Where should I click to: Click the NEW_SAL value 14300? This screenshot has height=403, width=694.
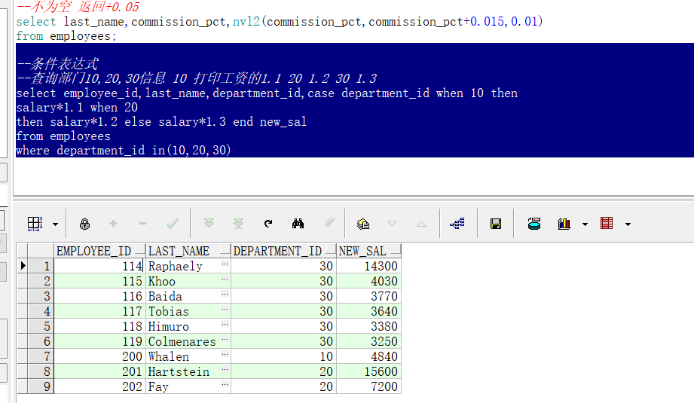point(368,266)
